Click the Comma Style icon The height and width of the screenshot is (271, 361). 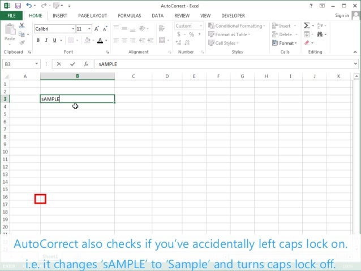pos(199,35)
